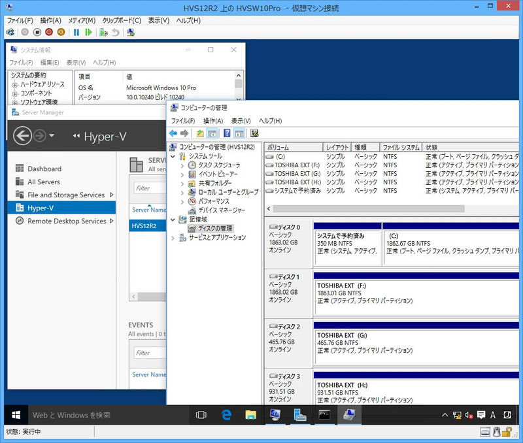Image resolution: width=523 pixels, height=443 pixels.
Task: Click the Turn Off (stop) VM toolbar icon
Action: tap(37, 32)
